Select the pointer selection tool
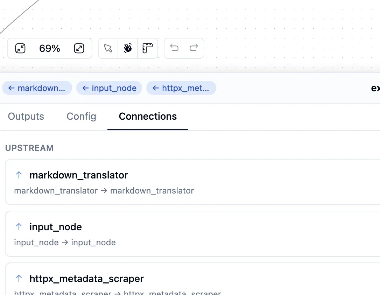The width and height of the screenshot is (380, 295). [108, 48]
